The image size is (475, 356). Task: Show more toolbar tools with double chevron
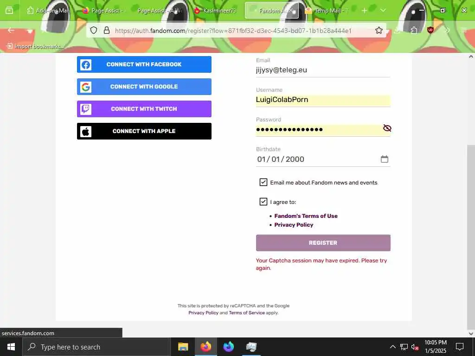pyautogui.click(x=447, y=30)
